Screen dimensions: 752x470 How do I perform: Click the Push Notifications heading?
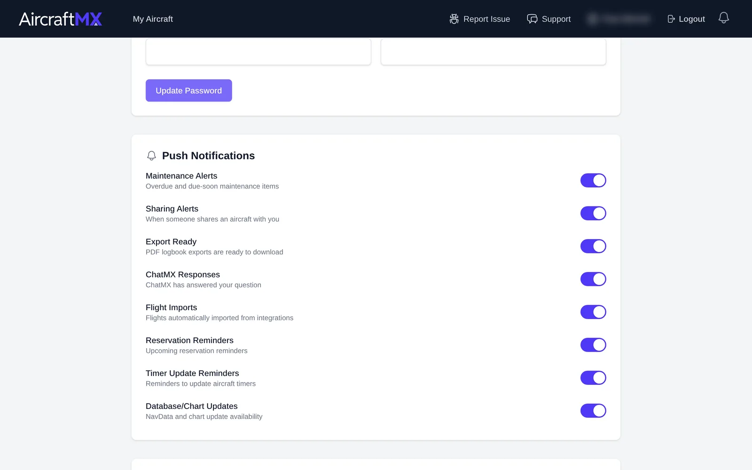point(208,156)
